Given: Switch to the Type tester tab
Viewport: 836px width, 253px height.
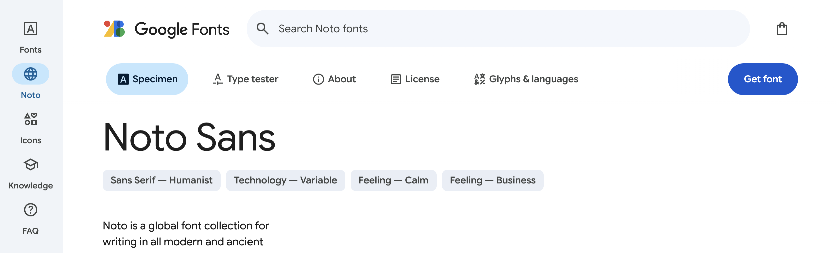Looking at the screenshot, I should [246, 79].
